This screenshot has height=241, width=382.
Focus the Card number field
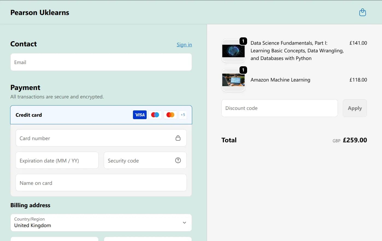pos(101,138)
